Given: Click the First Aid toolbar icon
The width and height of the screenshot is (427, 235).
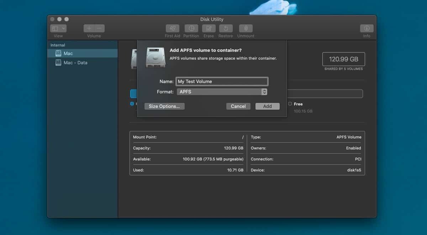Looking at the screenshot, I should [172, 28].
